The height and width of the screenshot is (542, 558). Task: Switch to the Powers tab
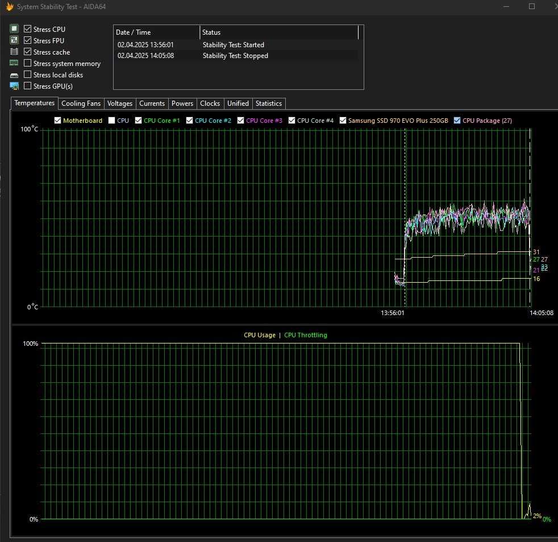182,104
